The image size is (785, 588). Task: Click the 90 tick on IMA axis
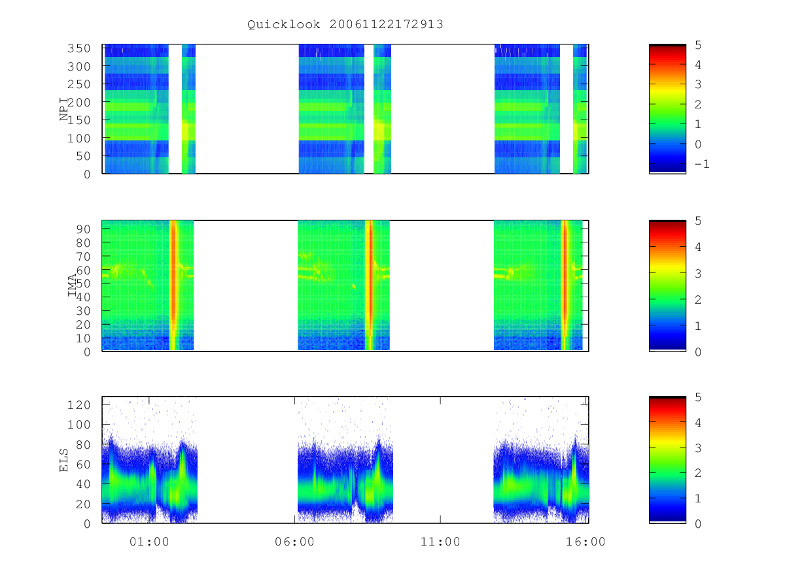(84, 229)
